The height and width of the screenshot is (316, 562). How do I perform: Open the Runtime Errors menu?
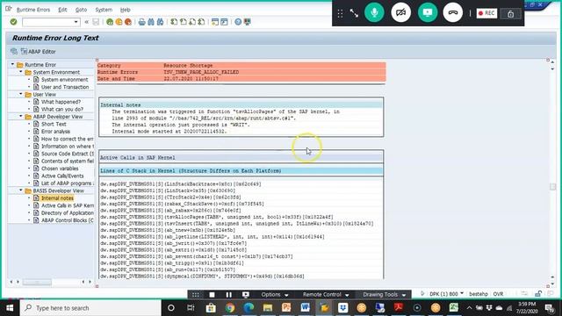(x=33, y=10)
